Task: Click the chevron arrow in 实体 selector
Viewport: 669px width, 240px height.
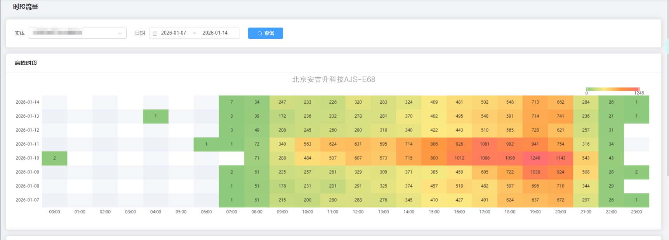Action: click(120, 33)
